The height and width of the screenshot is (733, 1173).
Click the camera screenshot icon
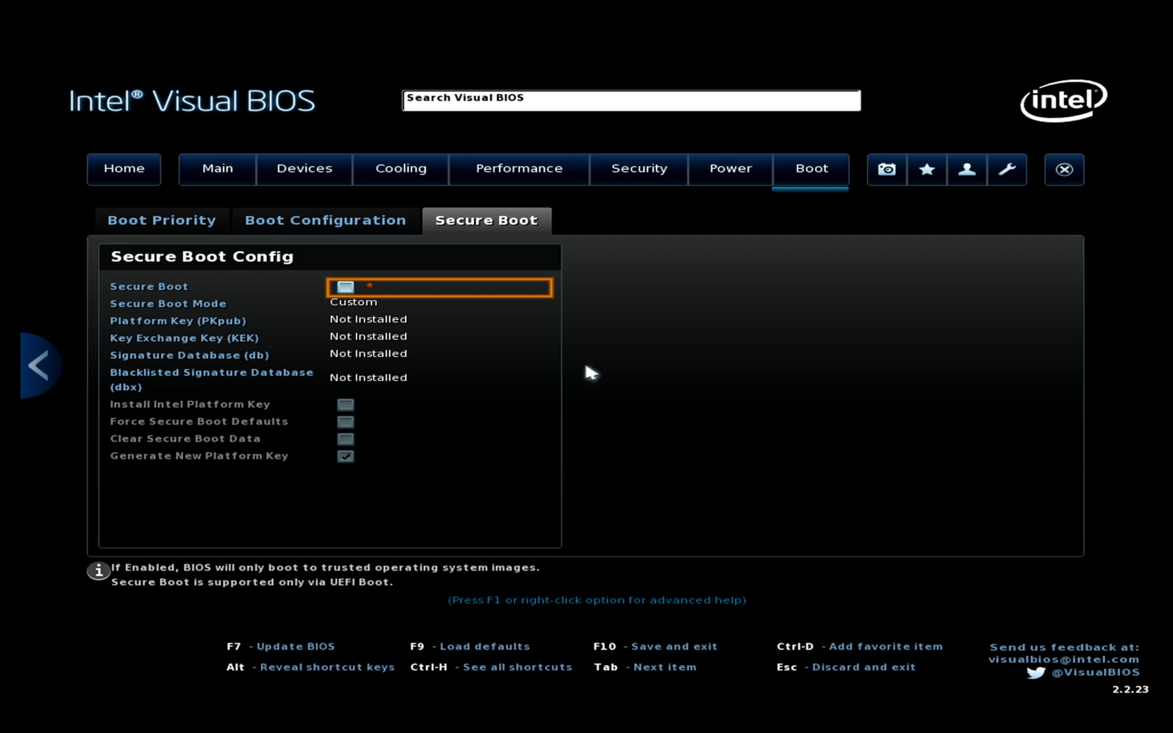pyautogui.click(x=887, y=169)
